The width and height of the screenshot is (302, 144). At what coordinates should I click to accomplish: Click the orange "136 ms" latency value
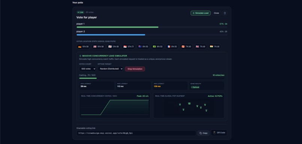(157, 86)
